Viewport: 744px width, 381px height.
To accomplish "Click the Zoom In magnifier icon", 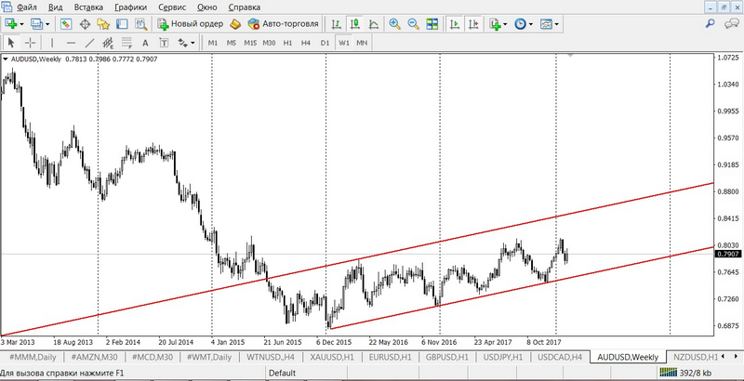I will (394, 24).
